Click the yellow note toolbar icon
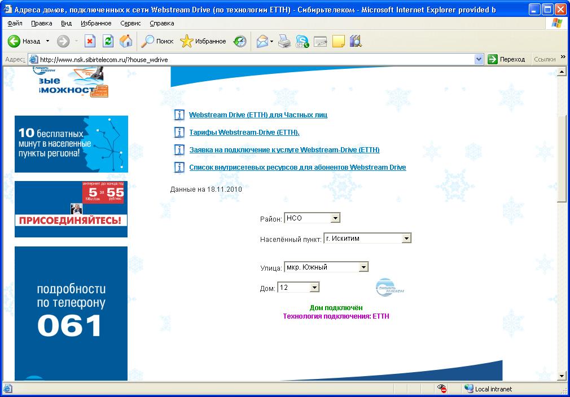This screenshot has width=570, height=397. 339,41
